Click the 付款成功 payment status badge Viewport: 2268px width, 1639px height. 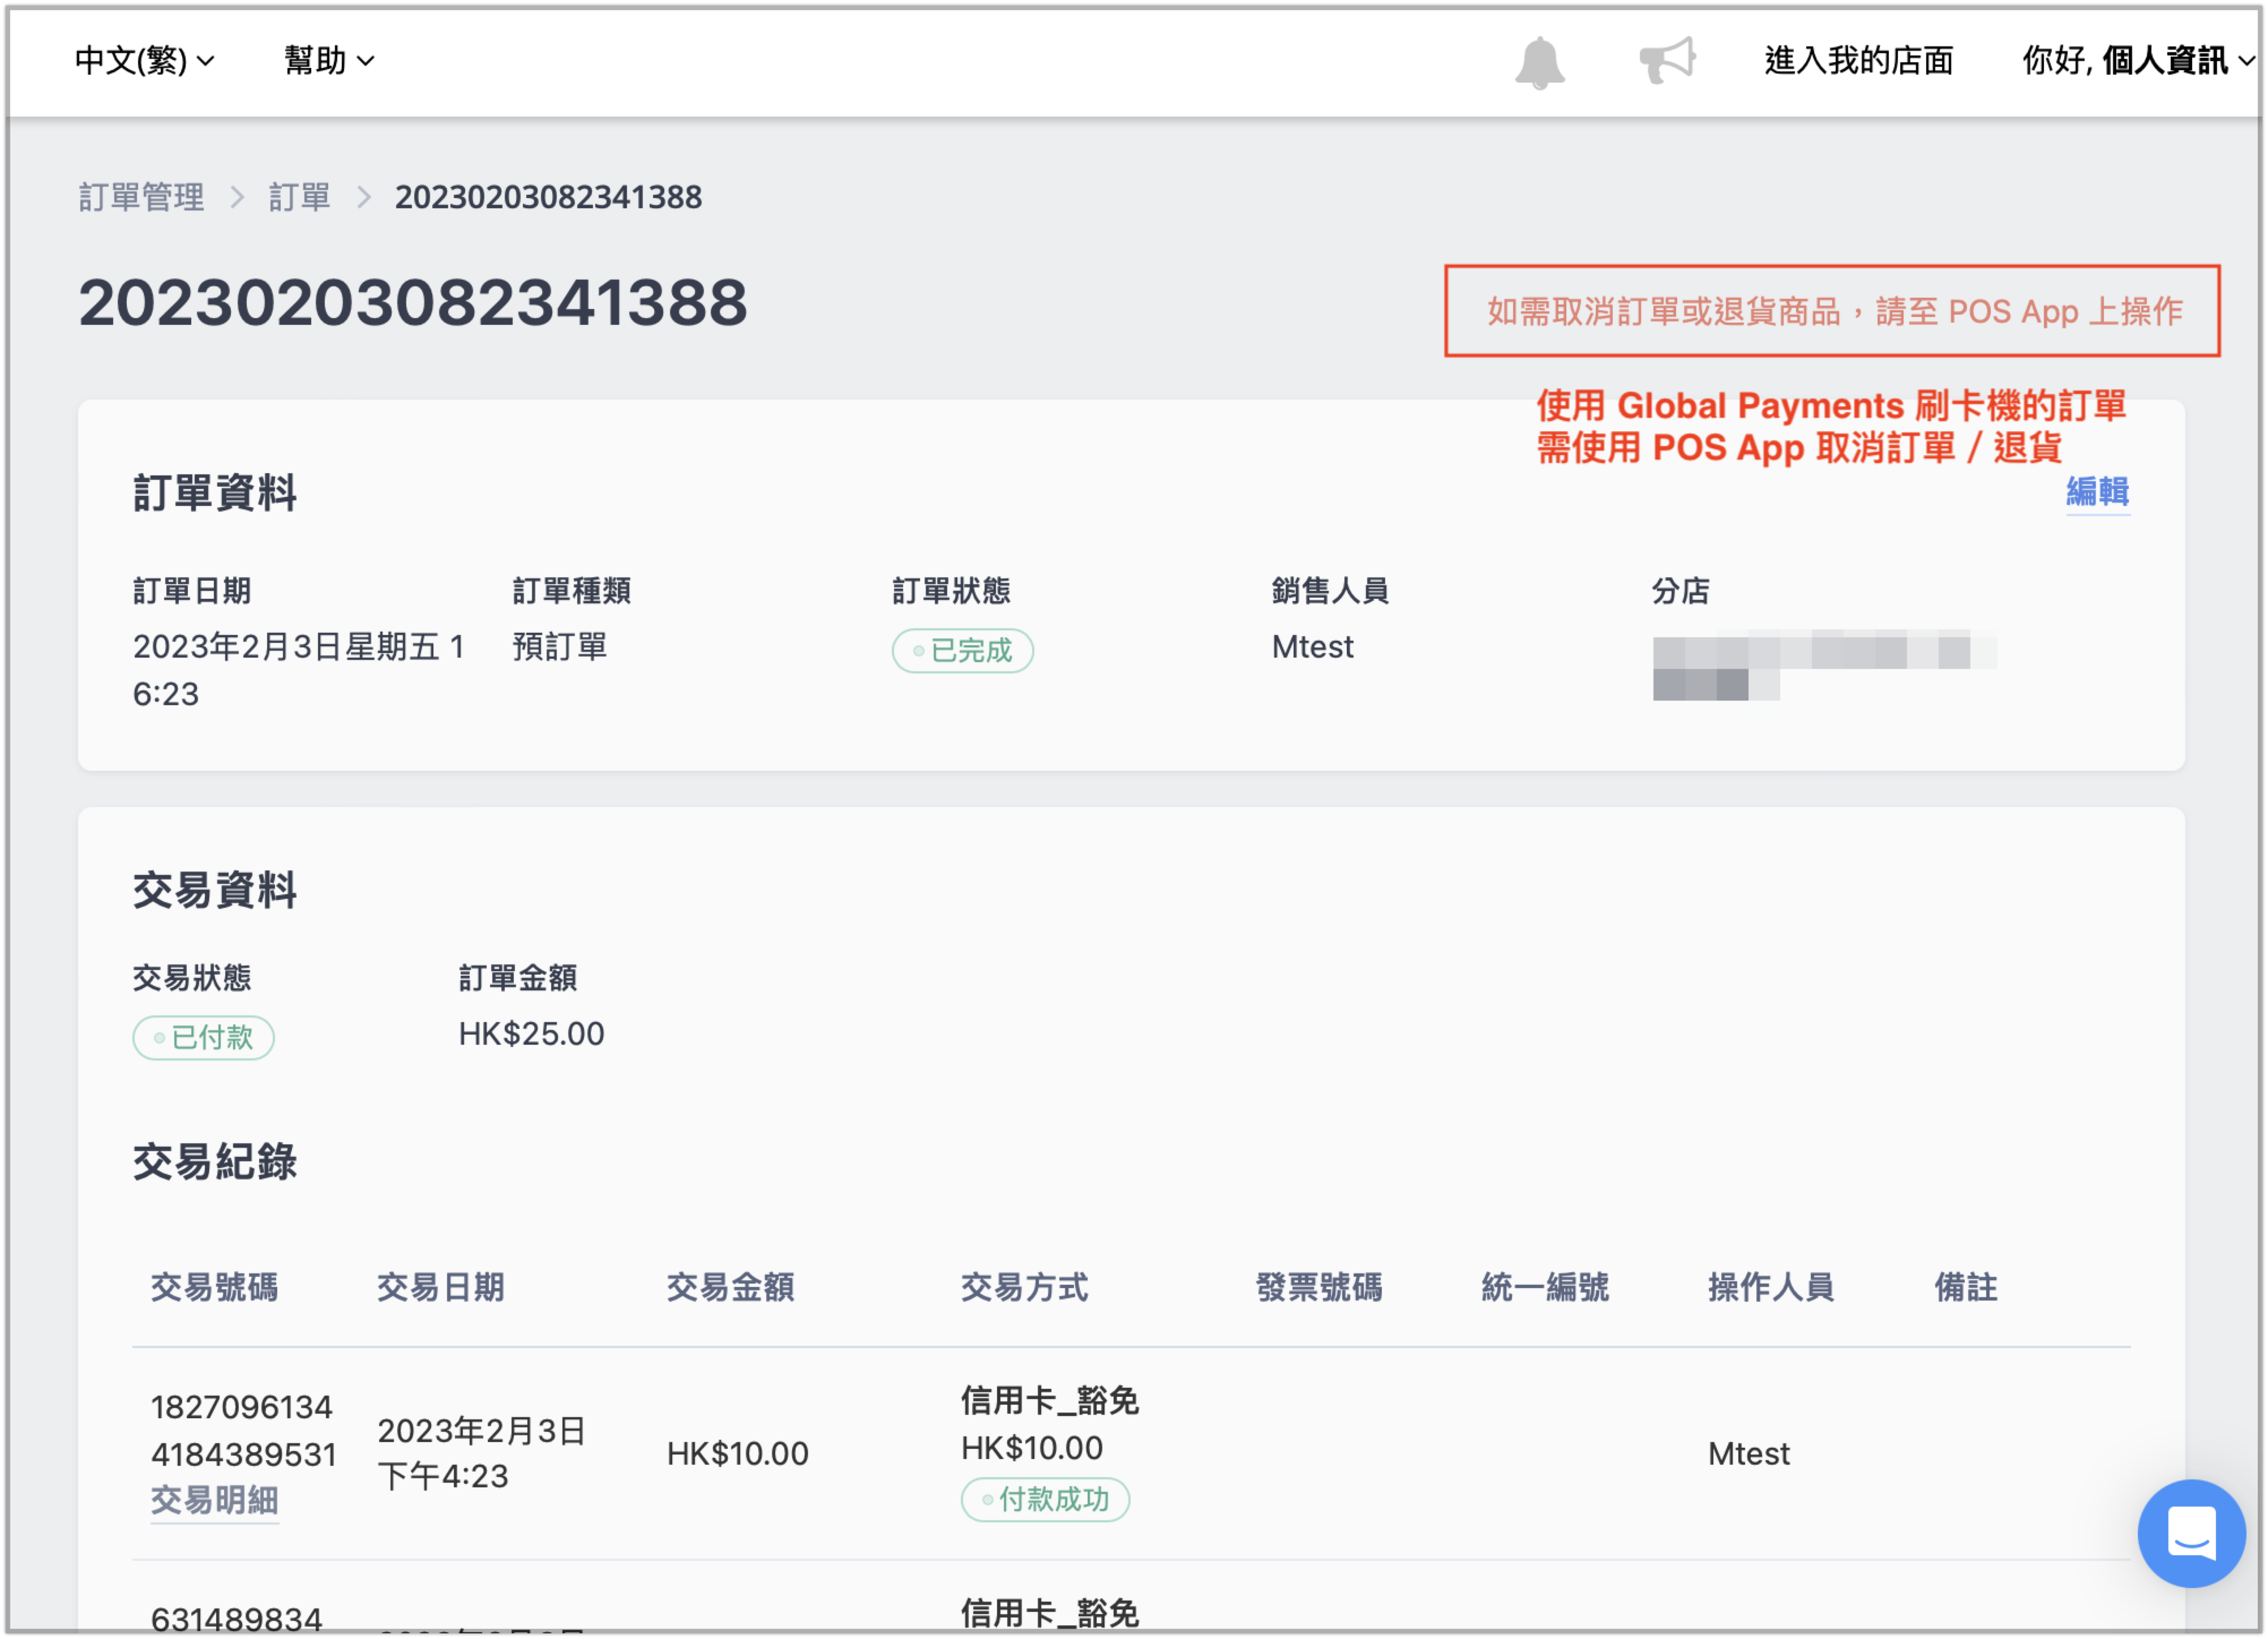[x=1045, y=1499]
